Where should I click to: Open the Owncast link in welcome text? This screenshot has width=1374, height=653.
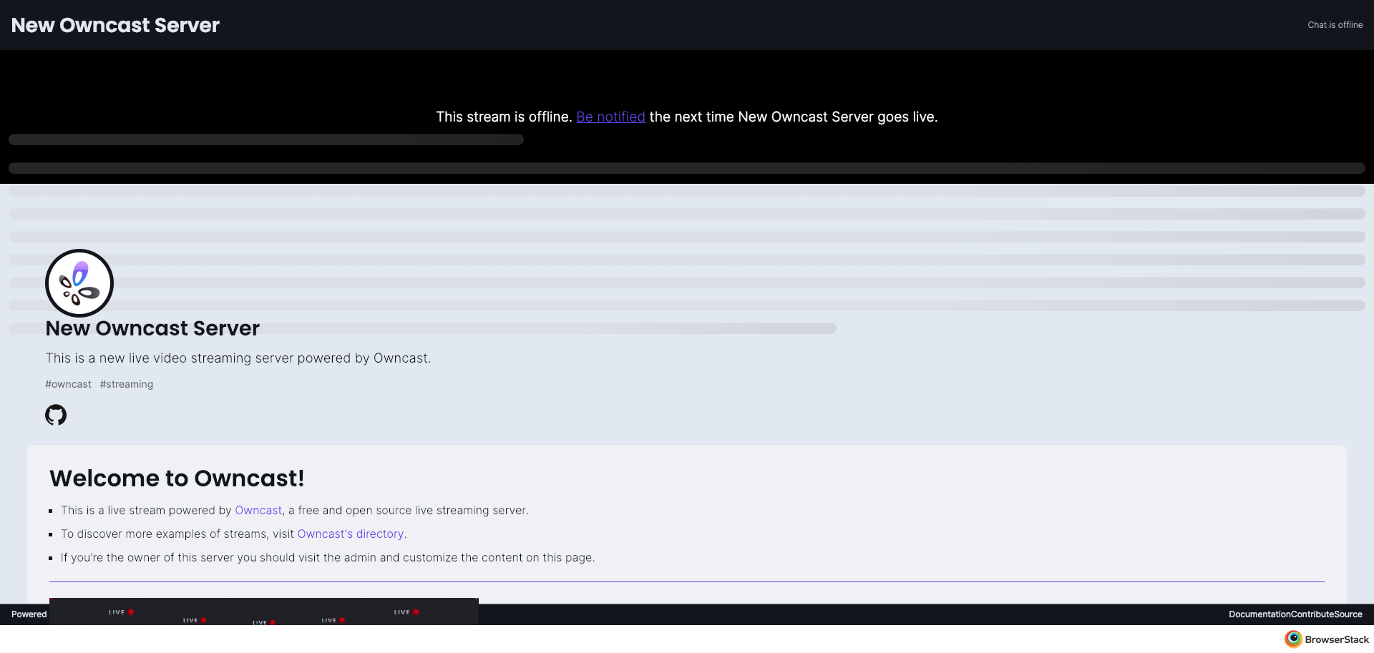[x=258, y=510]
